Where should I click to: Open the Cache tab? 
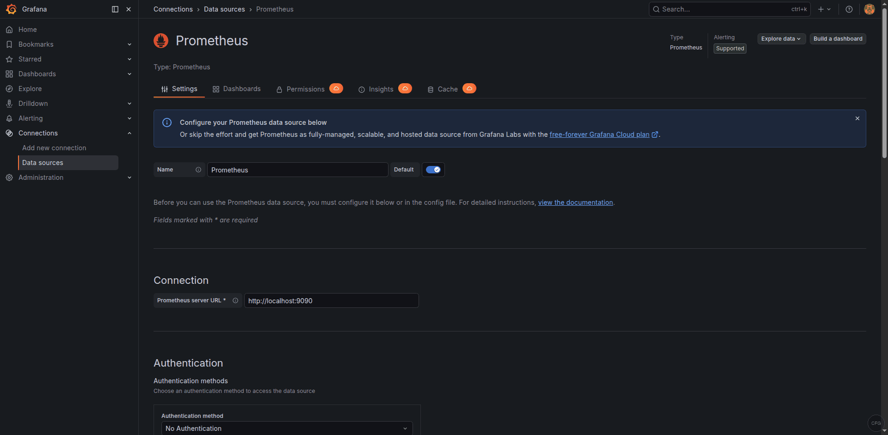tap(448, 89)
